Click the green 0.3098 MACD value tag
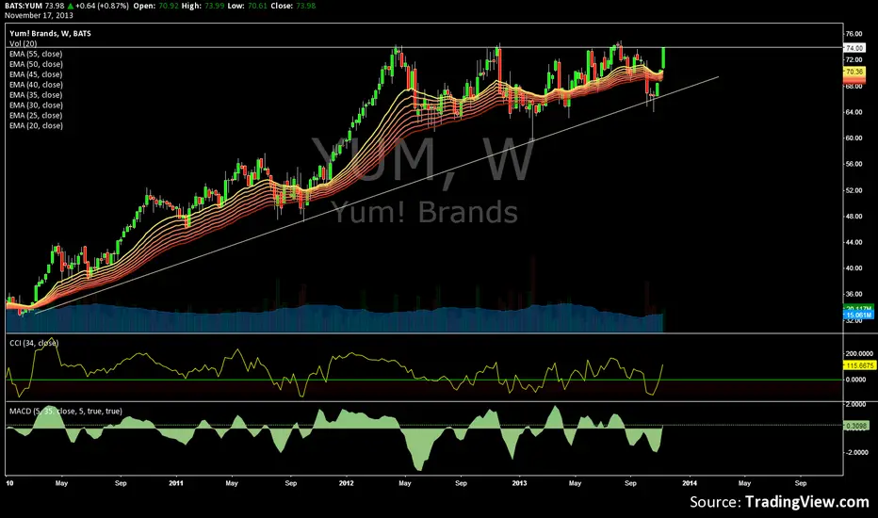The image size is (878, 518). pos(856,426)
